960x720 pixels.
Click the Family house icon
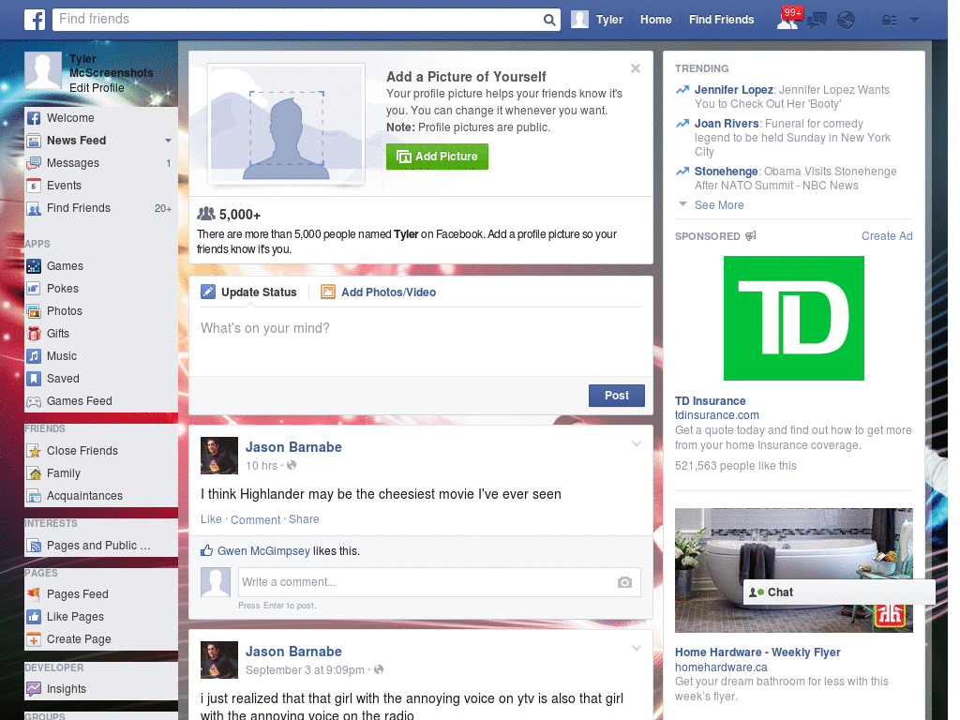[x=34, y=473]
